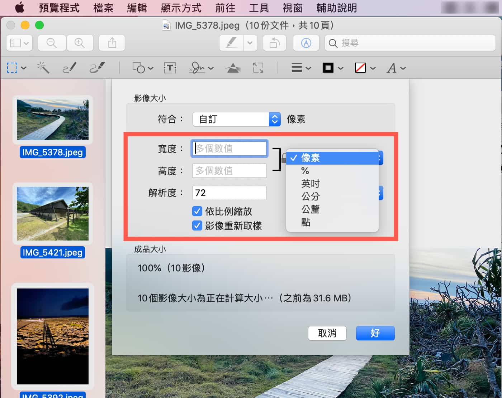Viewport: 502px width, 398px height.
Task: Click the 寬度 width input field
Action: click(x=229, y=149)
